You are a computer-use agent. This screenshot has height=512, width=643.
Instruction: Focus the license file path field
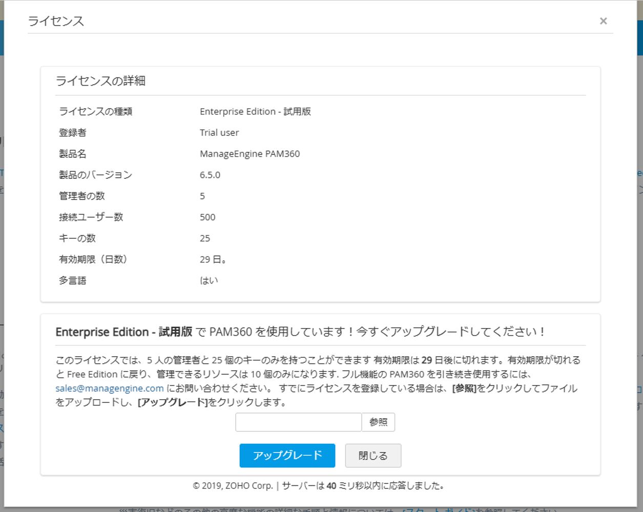point(298,422)
